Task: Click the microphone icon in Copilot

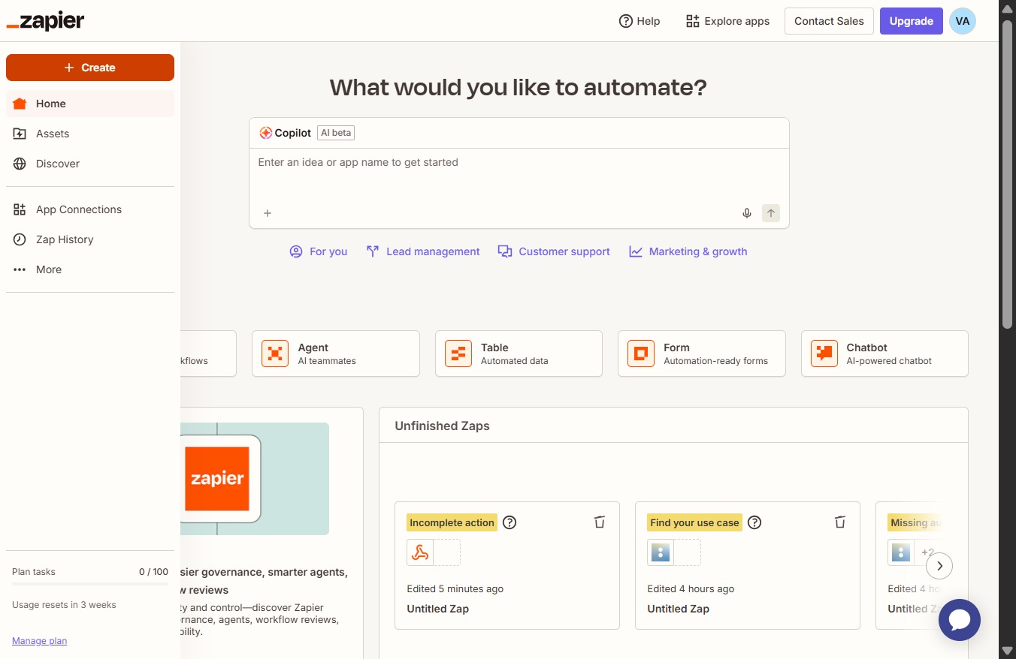Action: [x=747, y=213]
